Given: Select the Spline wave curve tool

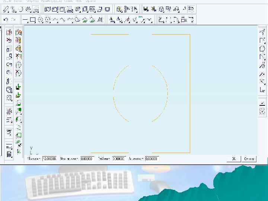Looking at the screenshot, I should (63, 20).
